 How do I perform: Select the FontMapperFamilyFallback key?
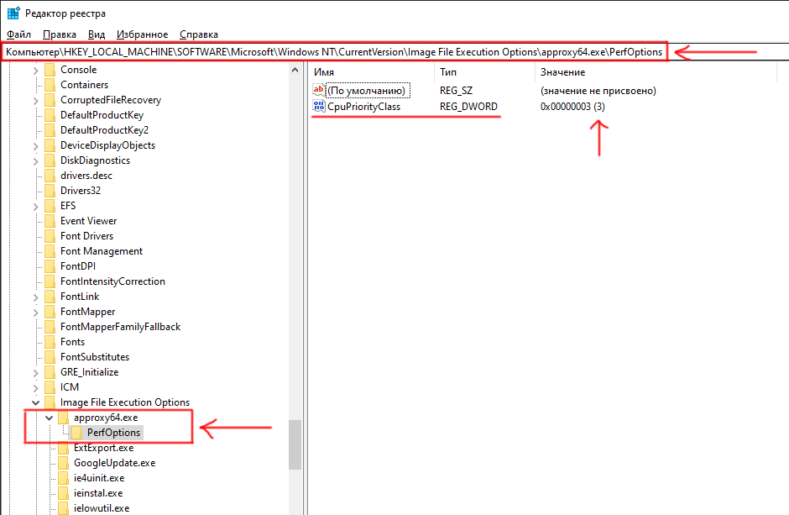[x=120, y=327]
